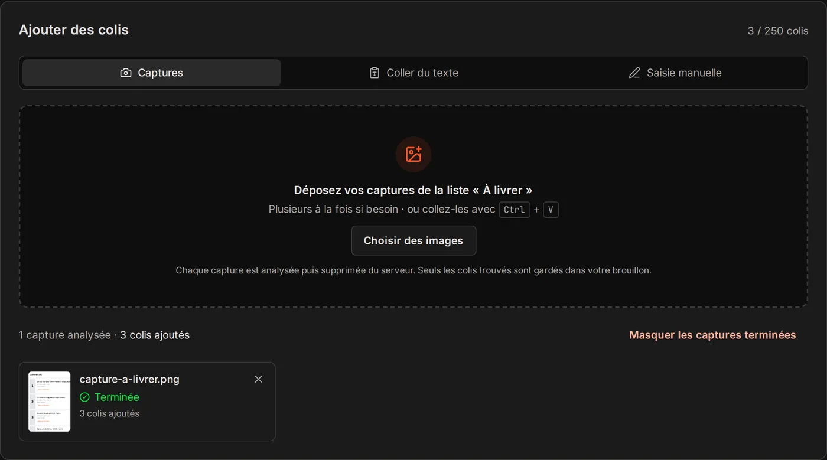The width and height of the screenshot is (827, 460).
Task: Click the green Terminée status text
Action: click(117, 397)
